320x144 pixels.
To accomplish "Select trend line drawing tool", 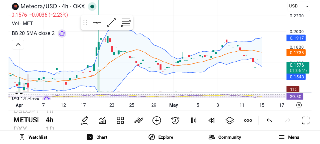I will (x=112, y=22).
